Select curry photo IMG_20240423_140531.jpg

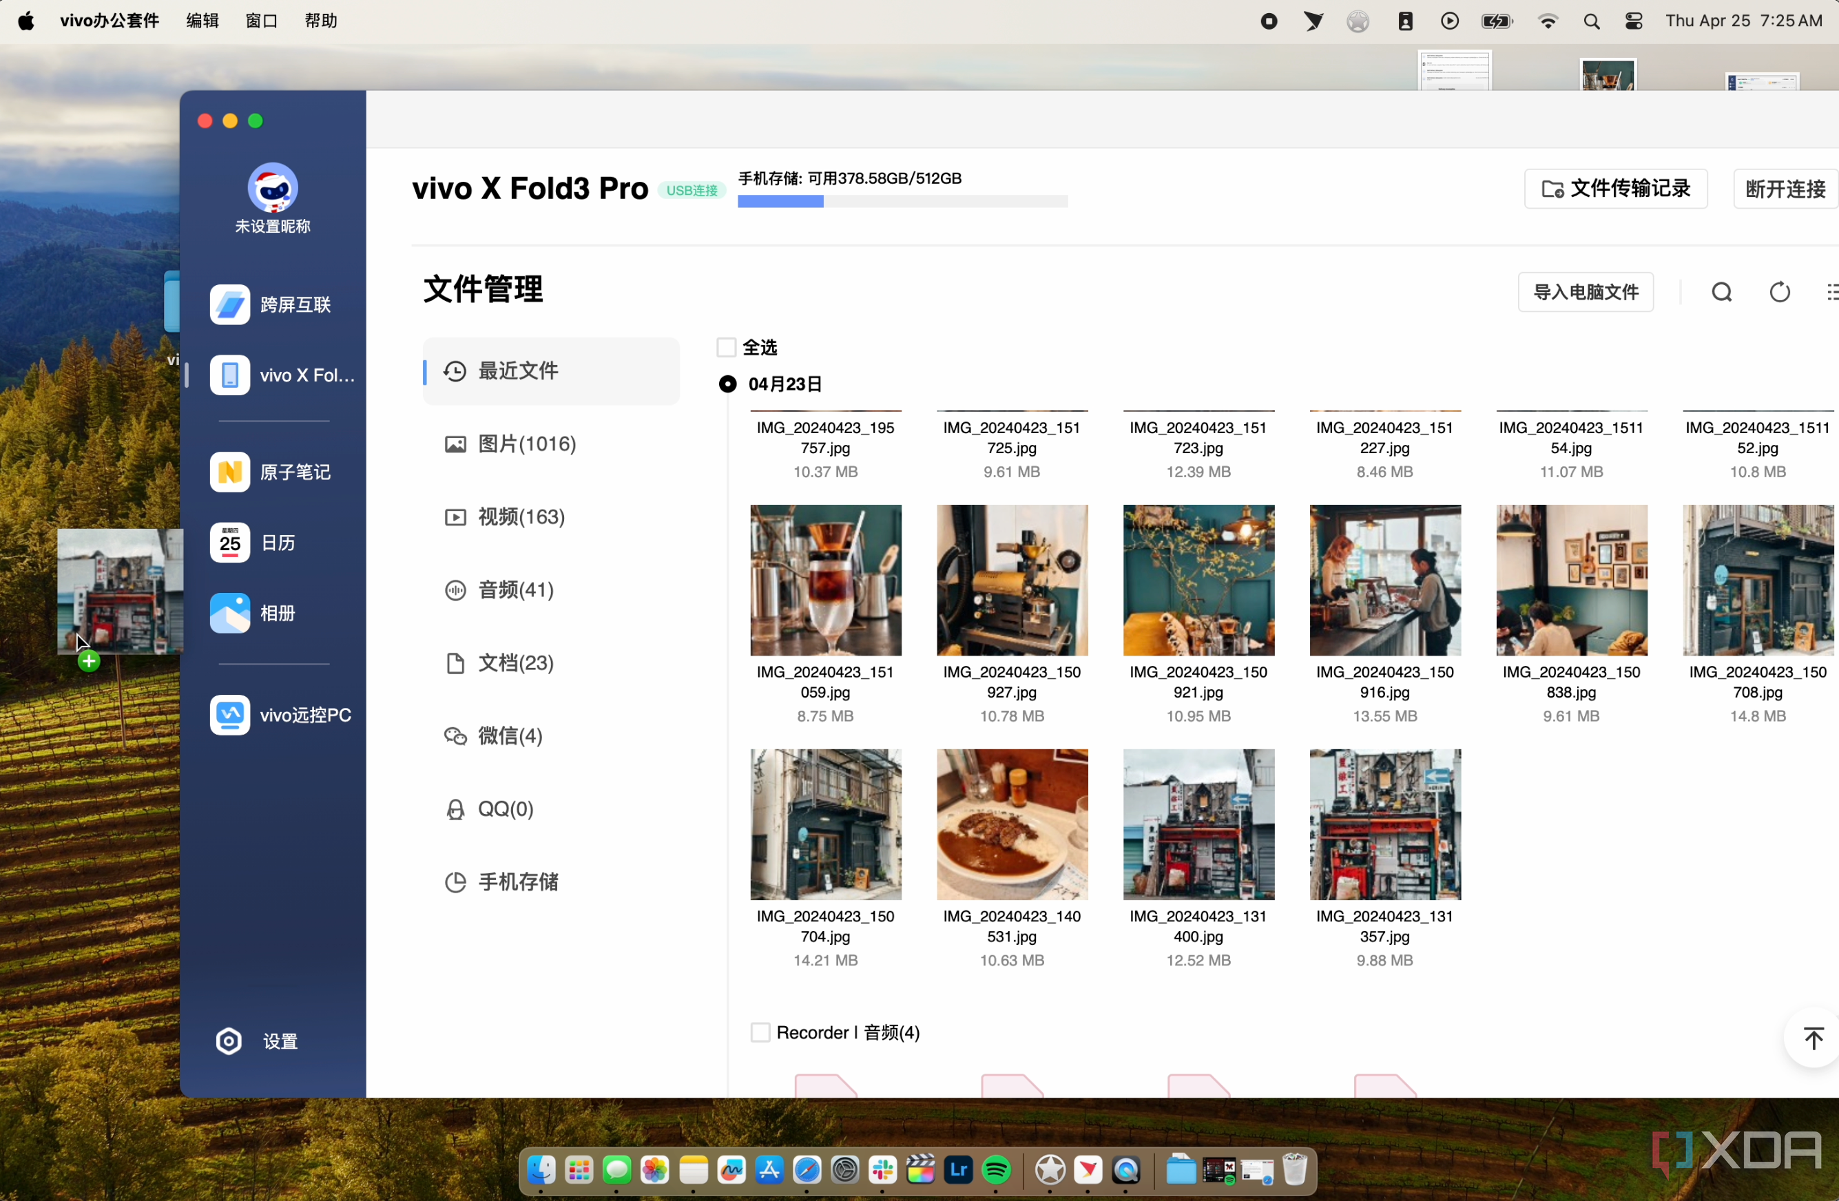tap(1012, 824)
